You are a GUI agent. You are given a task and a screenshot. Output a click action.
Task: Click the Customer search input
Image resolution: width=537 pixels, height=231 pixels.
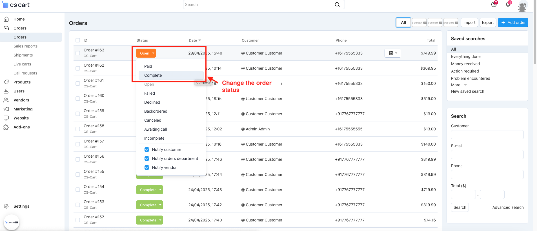pyautogui.click(x=487, y=135)
